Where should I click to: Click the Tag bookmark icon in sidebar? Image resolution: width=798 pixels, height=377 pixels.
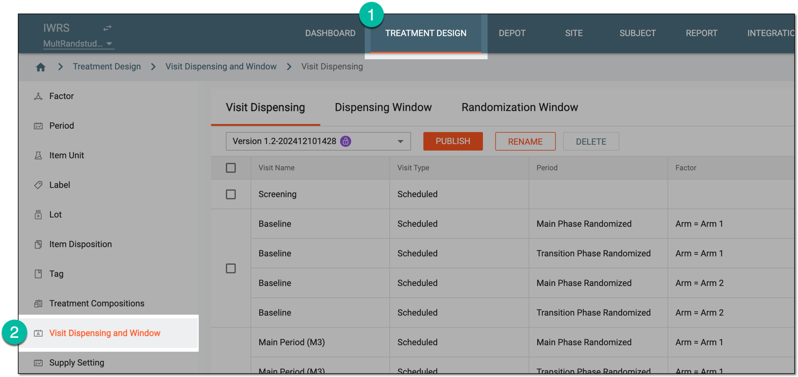38,274
